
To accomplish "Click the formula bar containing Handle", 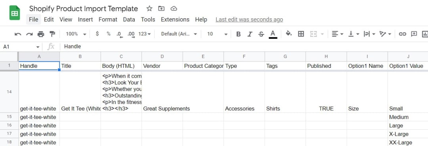I will click(245, 47).
